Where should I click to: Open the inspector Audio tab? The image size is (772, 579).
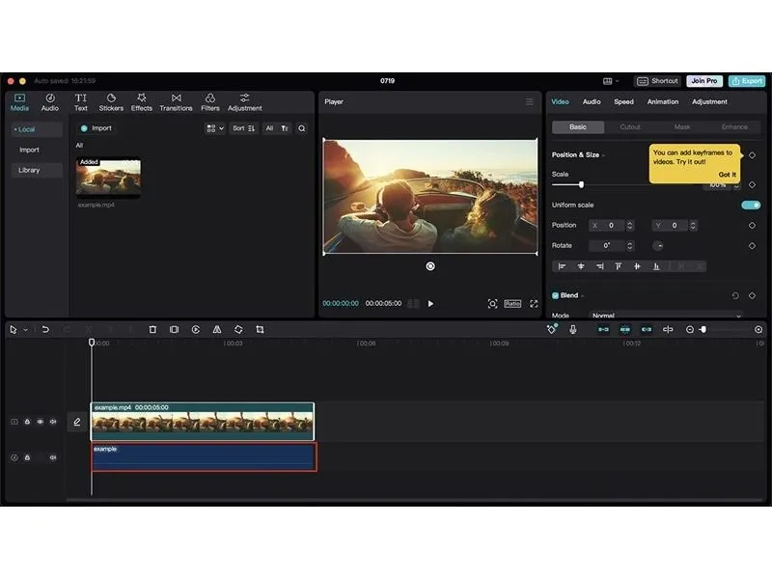(x=592, y=102)
